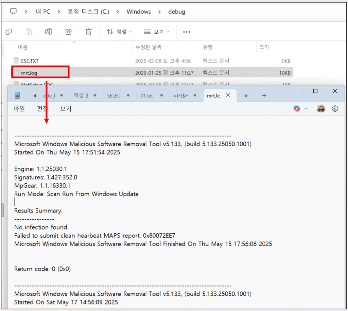Image resolution: width=348 pixels, height=311 pixels.
Task: Add a new Notepad tab with plus
Action: tap(264, 96)
